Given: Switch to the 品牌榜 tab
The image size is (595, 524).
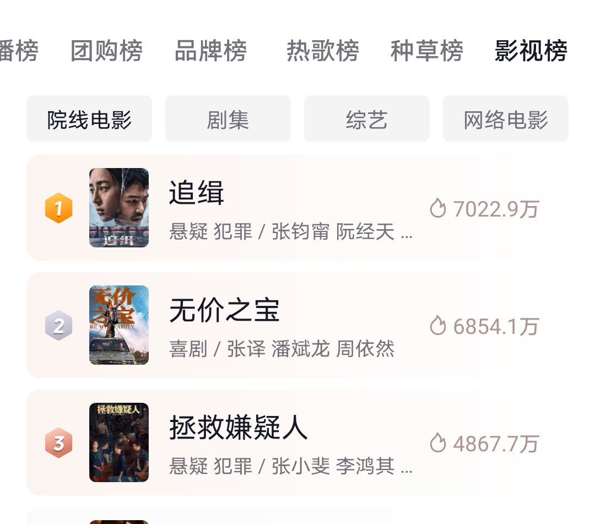Looking at the screenshot, I should [x=210, y=51].
